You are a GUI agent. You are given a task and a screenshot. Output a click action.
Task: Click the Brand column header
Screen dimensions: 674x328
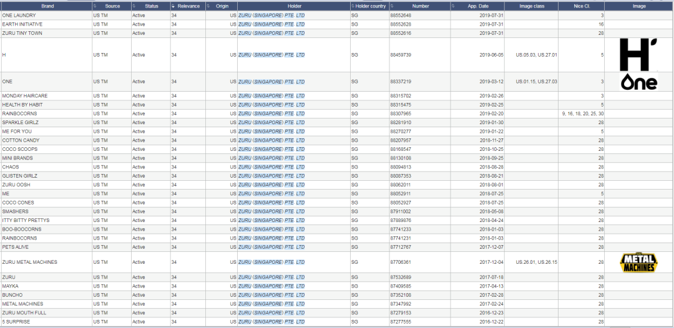coord(46,6)
